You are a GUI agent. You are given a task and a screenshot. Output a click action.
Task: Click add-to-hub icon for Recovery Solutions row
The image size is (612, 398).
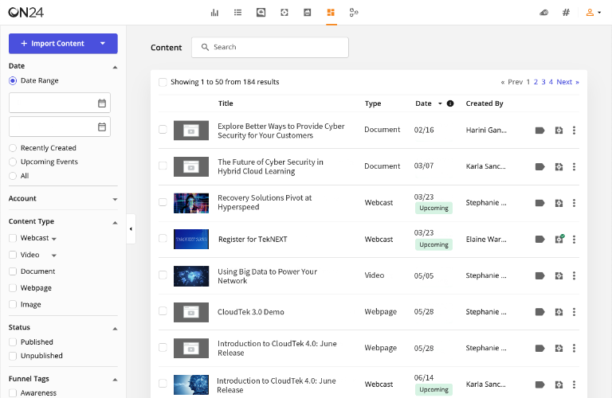559,203
